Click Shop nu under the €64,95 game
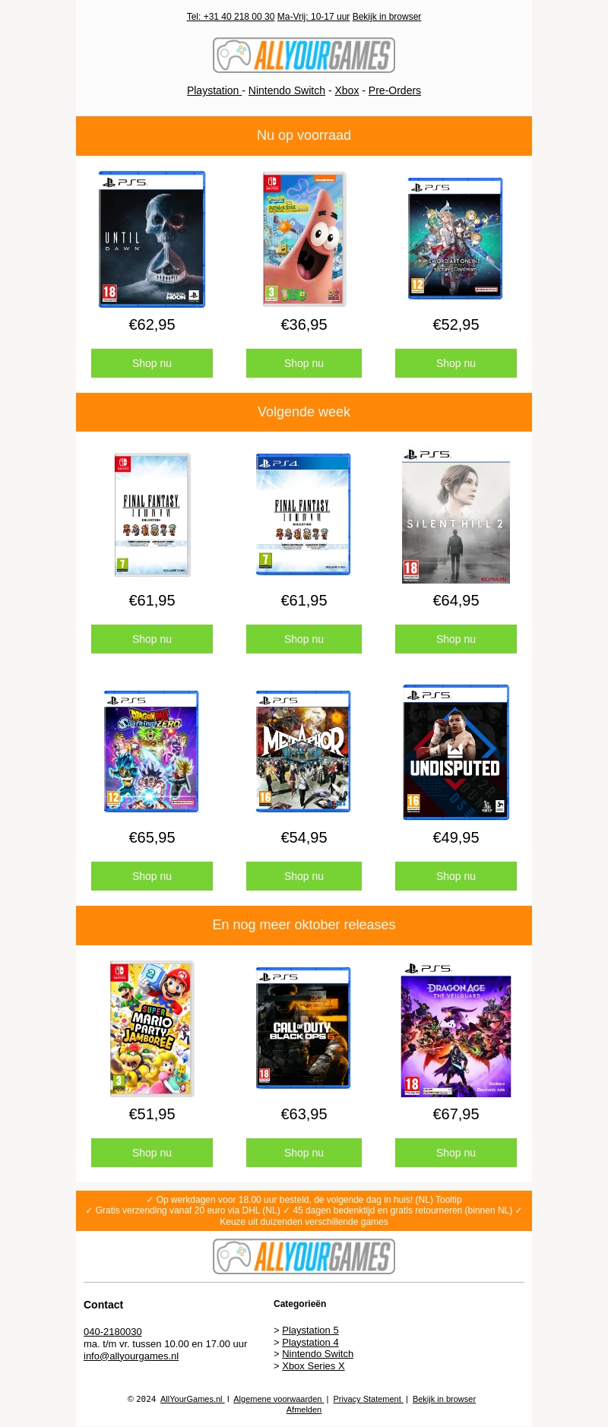The image size is (608, 1427). pyautogui.click(x=456, y=639)
